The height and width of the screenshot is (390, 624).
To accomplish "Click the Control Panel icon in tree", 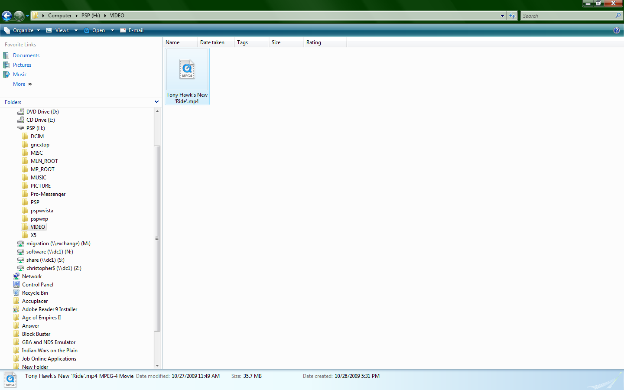I will pyautogui.click(x=16, y=285).
